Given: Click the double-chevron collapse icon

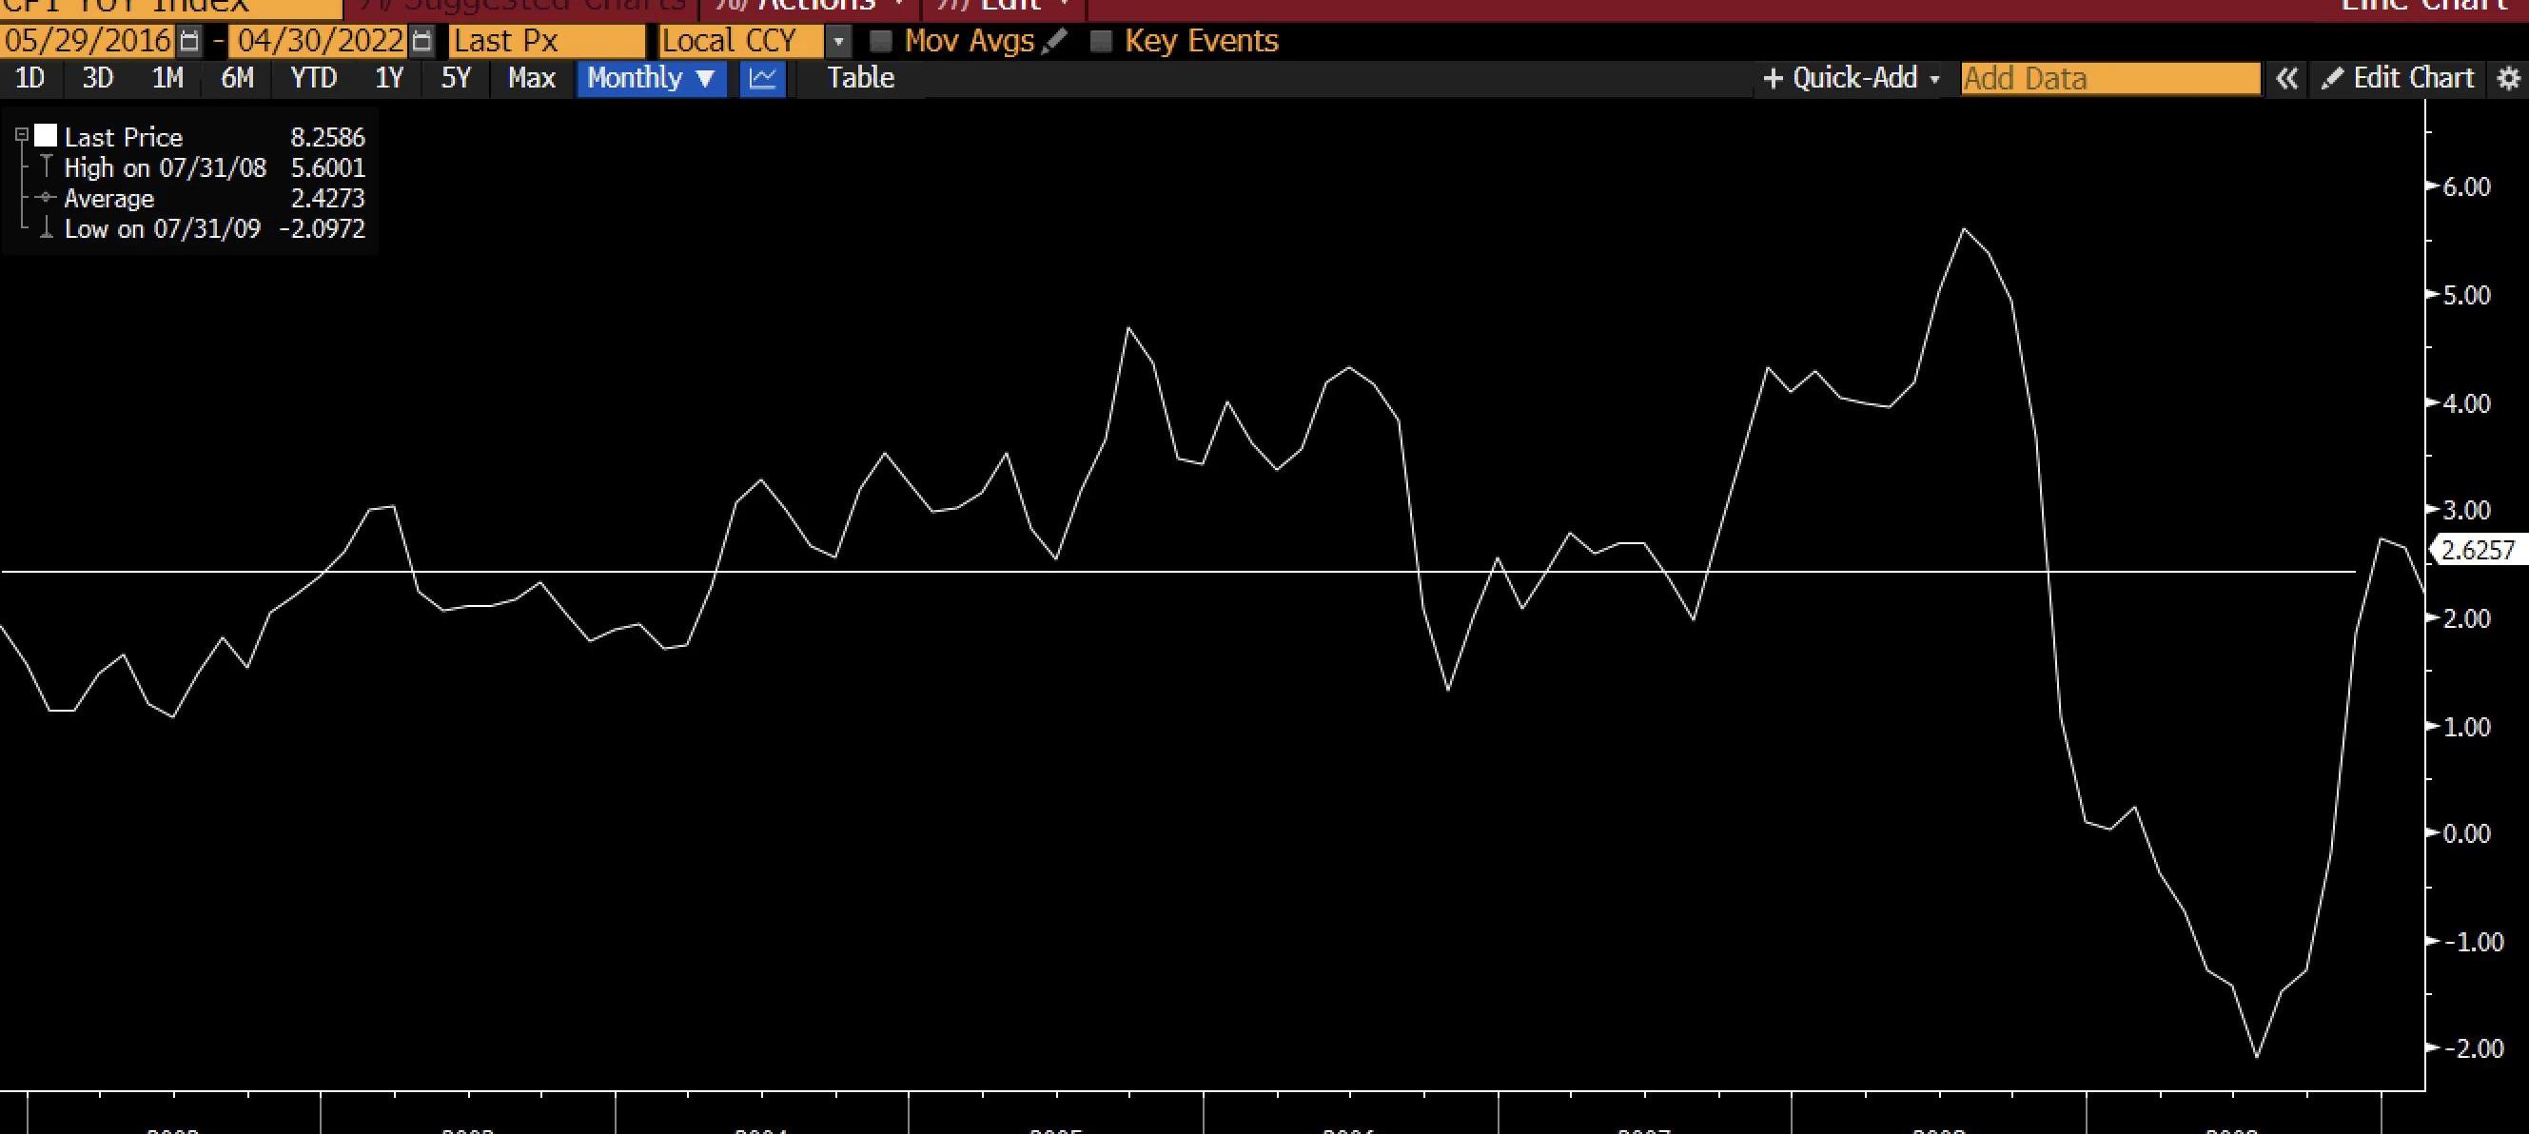Looking at the screenshot, I should tap(2286, 79).
